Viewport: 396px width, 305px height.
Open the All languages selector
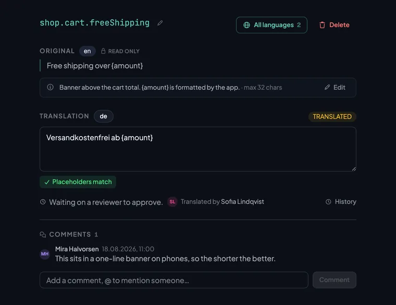[x=271, y=25]
